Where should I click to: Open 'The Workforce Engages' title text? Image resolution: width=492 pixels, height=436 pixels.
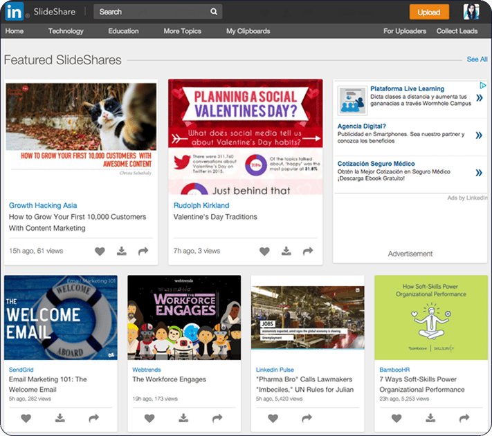pos(169,379)
